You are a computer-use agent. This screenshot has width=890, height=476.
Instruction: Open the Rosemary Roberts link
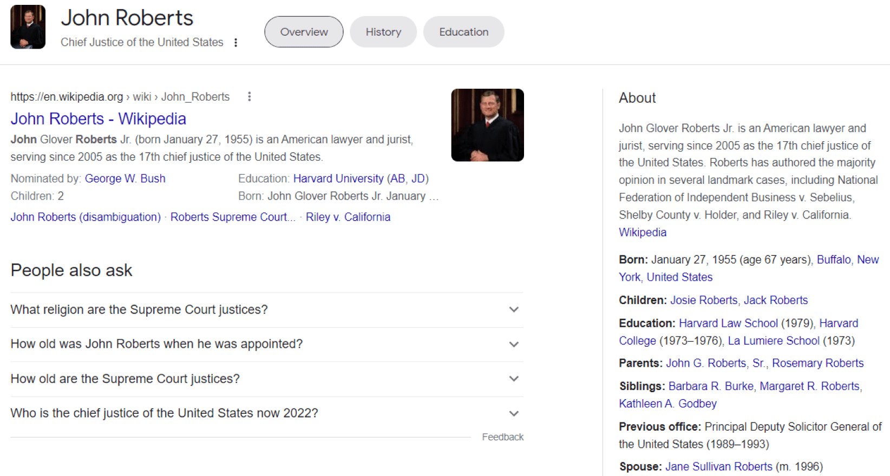818,363
